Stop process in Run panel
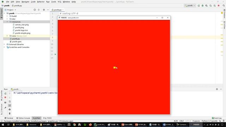Screen dimensions: 226x127 coord(5,97)
